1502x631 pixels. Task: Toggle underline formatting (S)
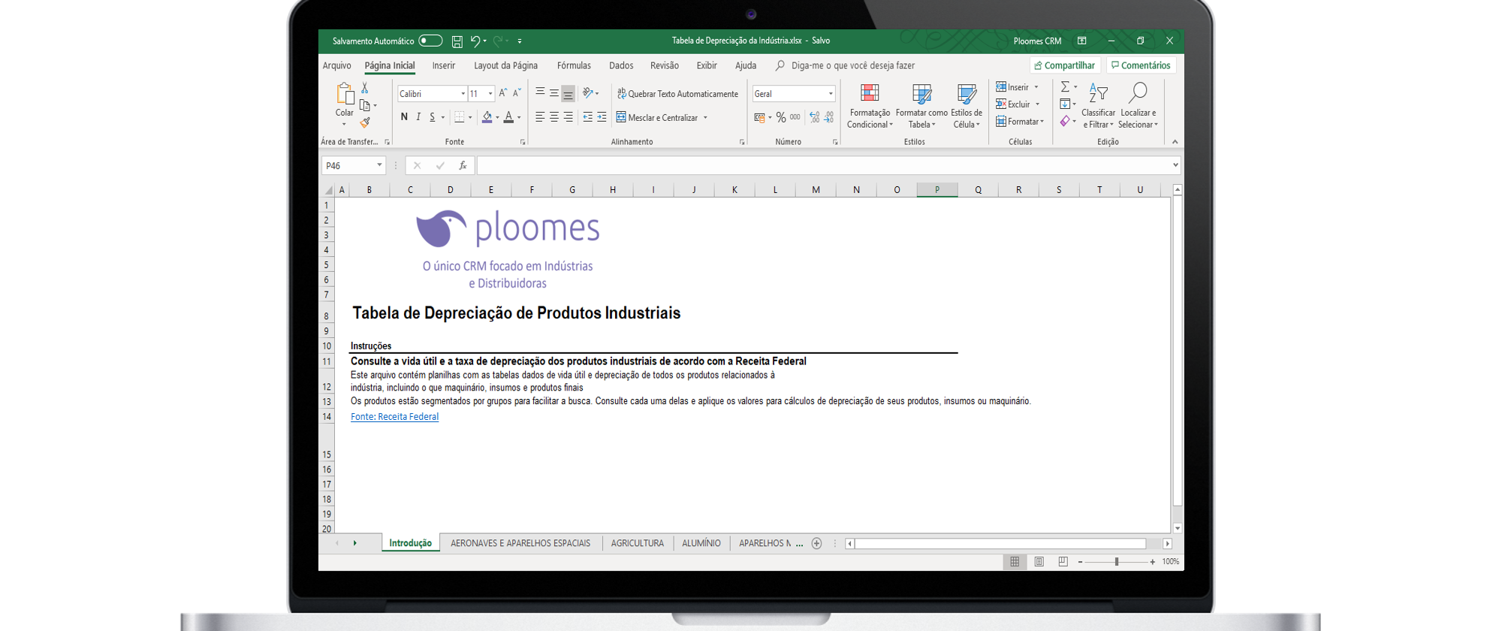coord(432,117)
